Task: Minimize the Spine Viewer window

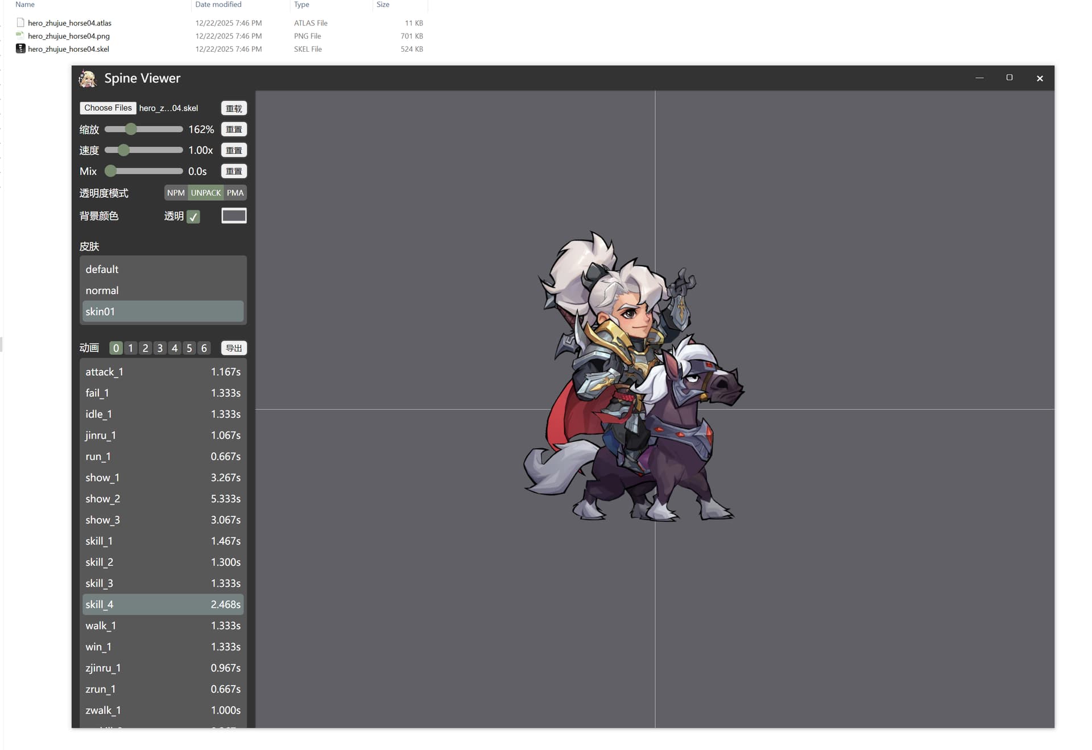Action: coord(979,78)
